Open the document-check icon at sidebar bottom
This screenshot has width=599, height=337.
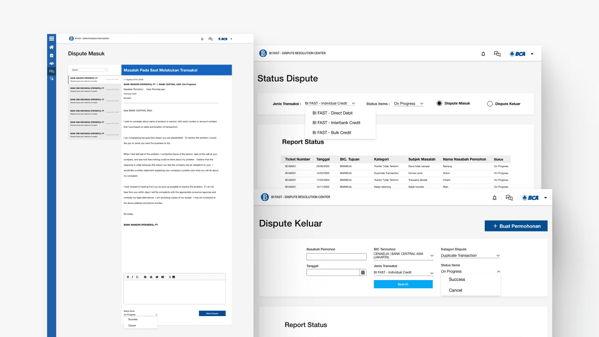(x=51, y=79)
